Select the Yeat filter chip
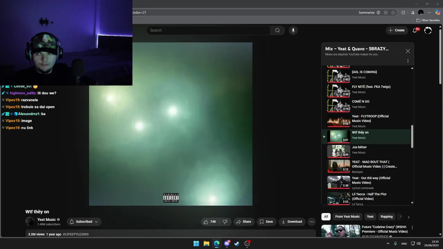 click(x=370, y=216)
